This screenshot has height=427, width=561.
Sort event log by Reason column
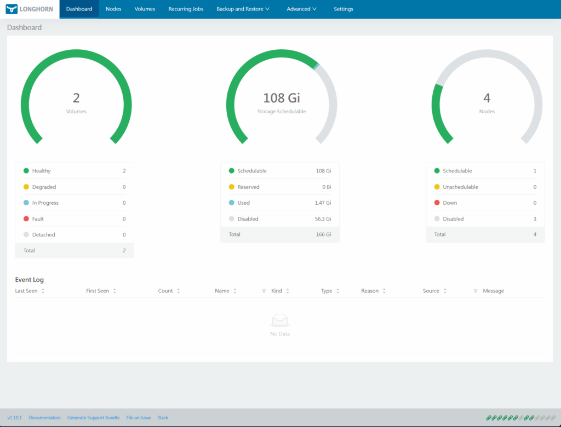[x=384, y=291]
